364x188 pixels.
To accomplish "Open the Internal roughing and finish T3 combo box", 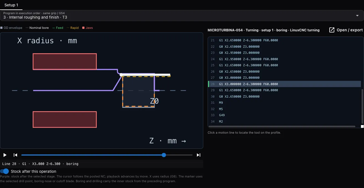I will [182, 16].
